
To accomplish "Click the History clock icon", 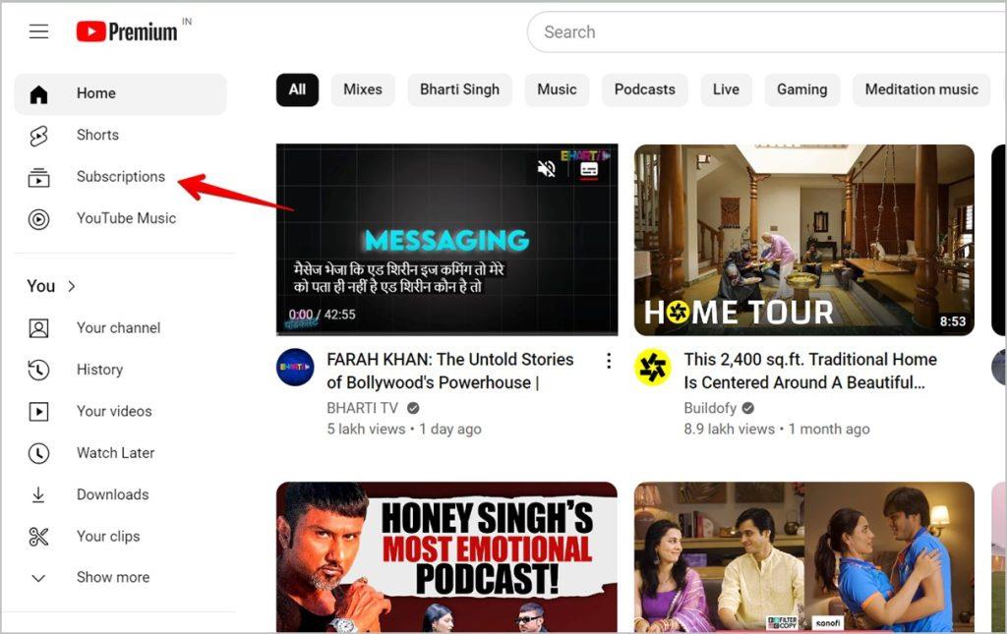I will 38,370.
